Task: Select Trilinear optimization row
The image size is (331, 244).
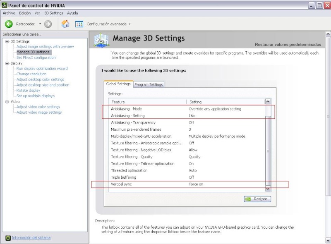Action: click(x=187, y=164)
